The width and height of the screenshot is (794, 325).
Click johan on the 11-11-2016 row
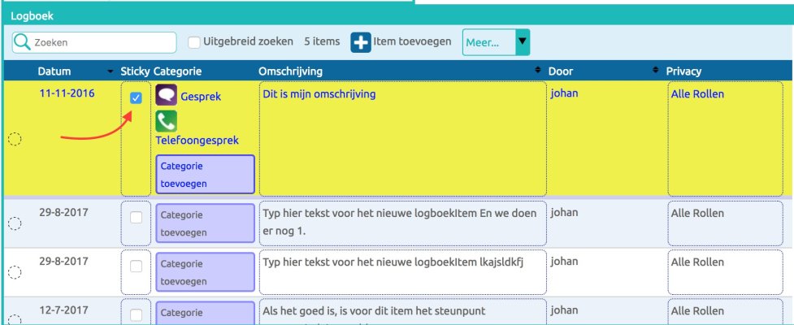[x=565, y=93]
